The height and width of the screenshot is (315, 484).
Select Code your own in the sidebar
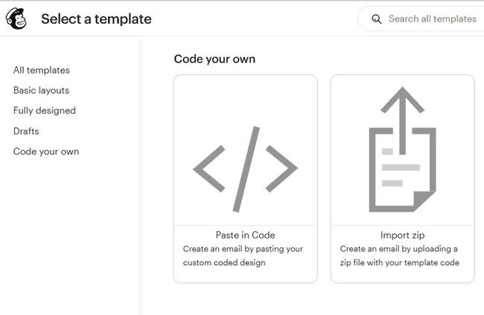pyautogui.click(x=46, y=152)
